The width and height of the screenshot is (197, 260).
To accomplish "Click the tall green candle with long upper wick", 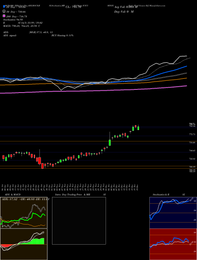I will pyautogui.click(x=110, y=143).
